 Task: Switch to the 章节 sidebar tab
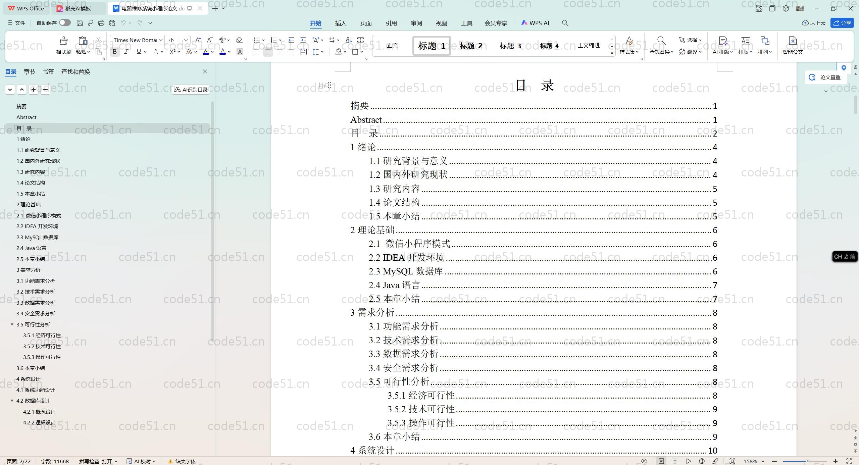pos(29,71)
